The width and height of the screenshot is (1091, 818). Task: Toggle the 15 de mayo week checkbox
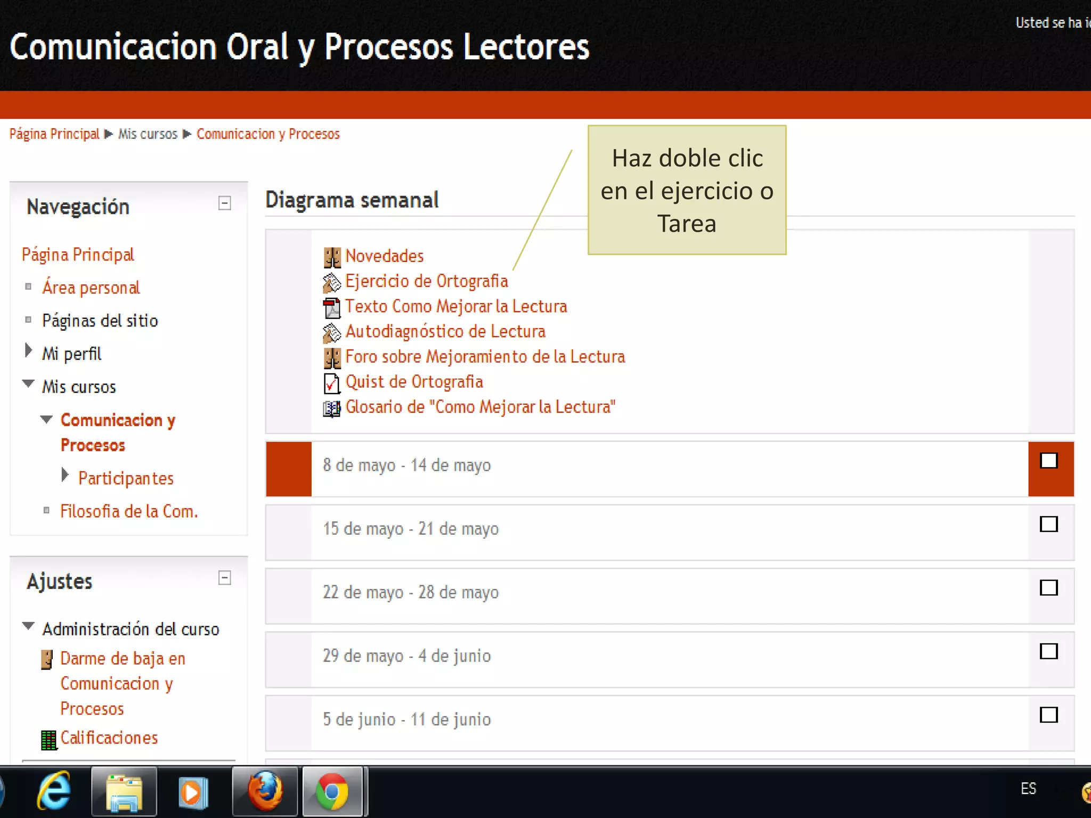coord(1048,524)
